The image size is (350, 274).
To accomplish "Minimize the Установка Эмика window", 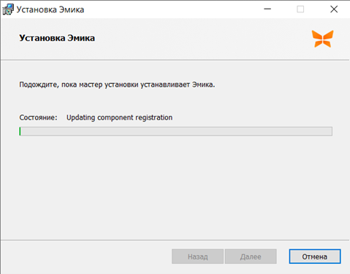I will [267, 9].
